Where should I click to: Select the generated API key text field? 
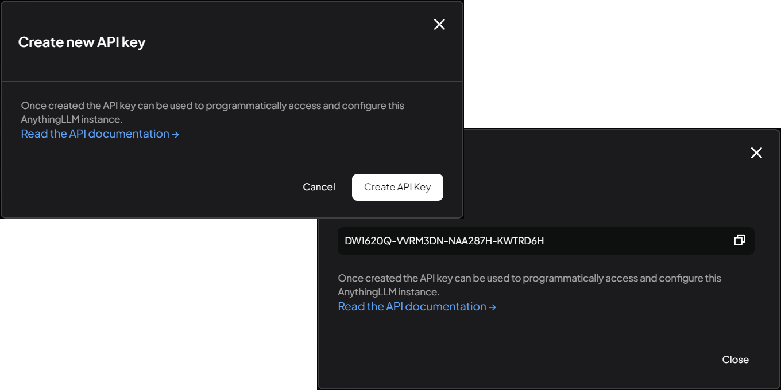point(546,241)
